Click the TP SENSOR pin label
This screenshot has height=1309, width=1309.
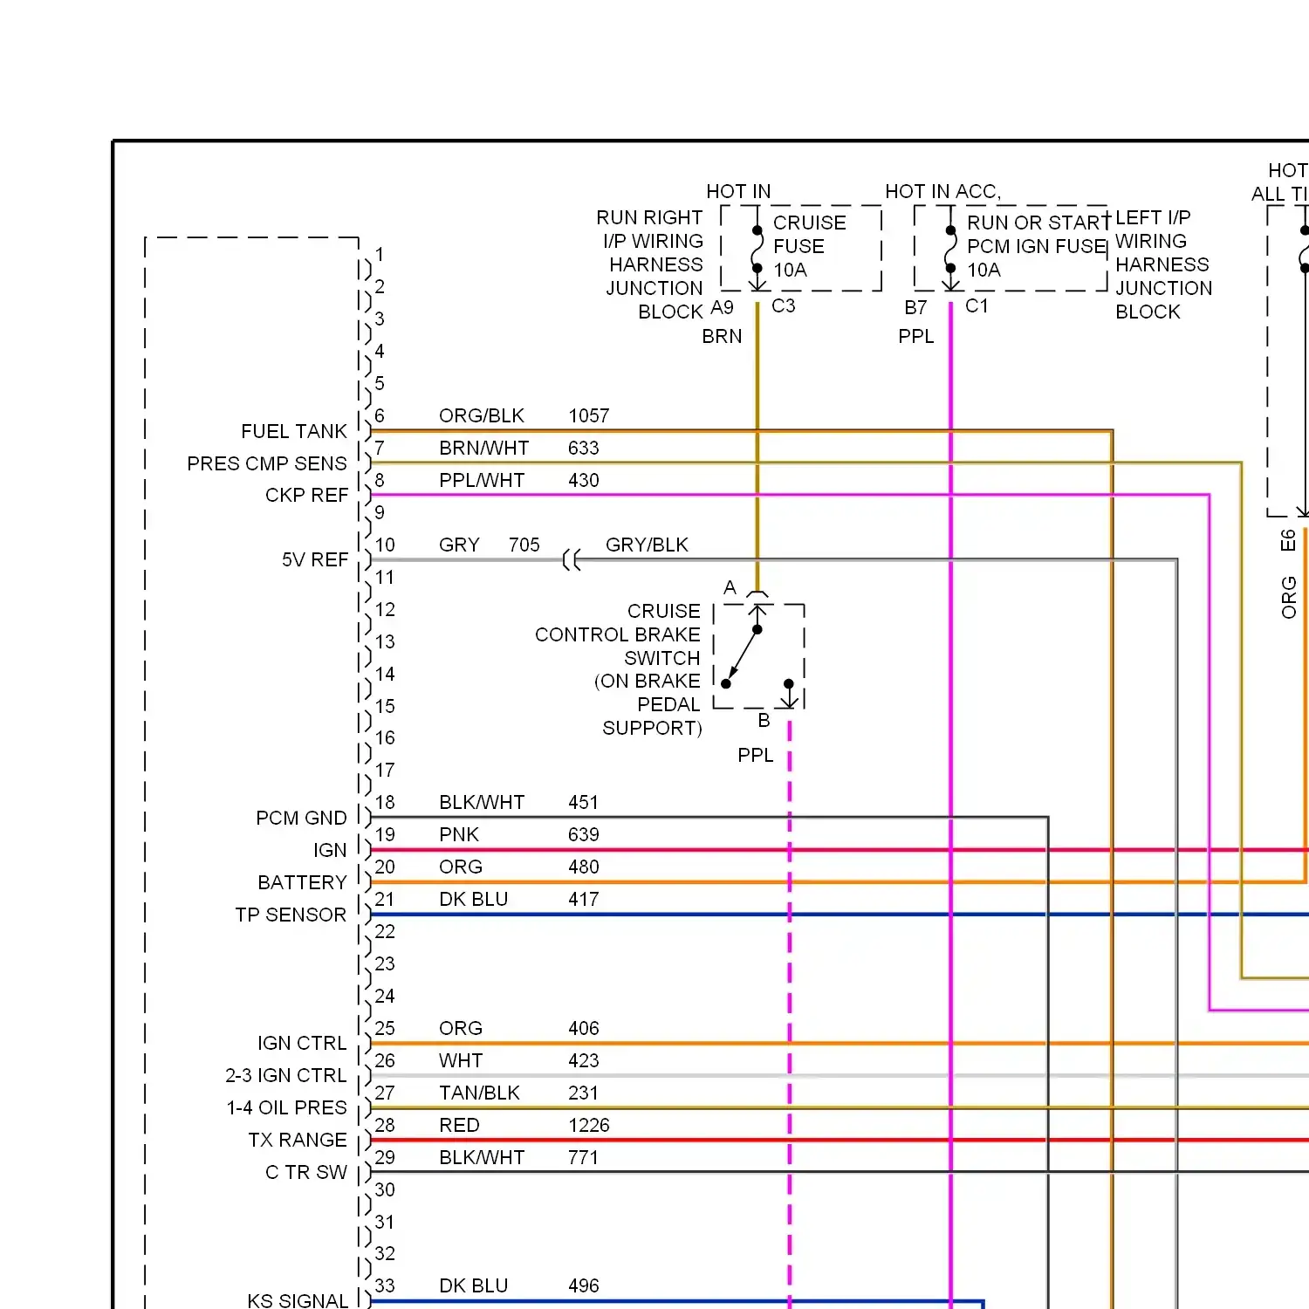pyautogui.click(x=291, y=915)
